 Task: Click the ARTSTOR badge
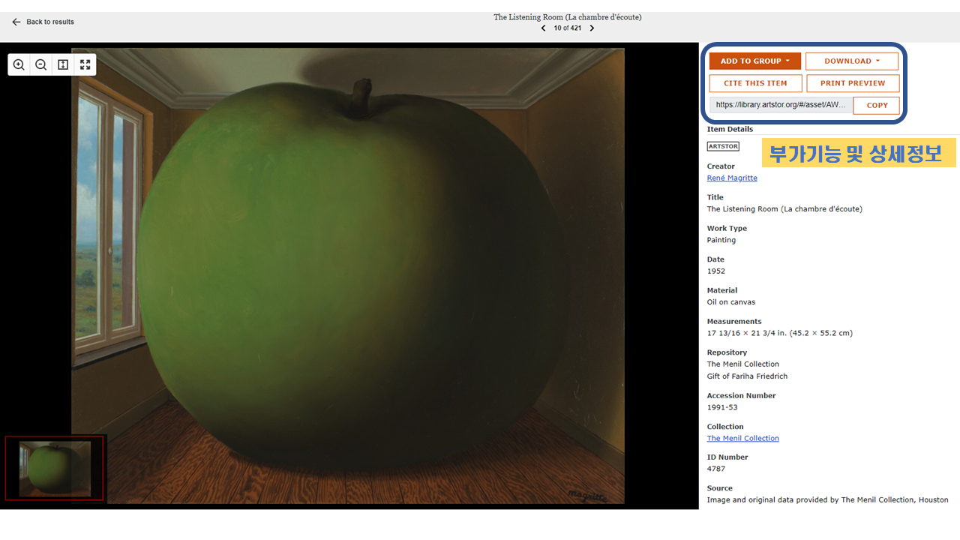coord(723,146)
